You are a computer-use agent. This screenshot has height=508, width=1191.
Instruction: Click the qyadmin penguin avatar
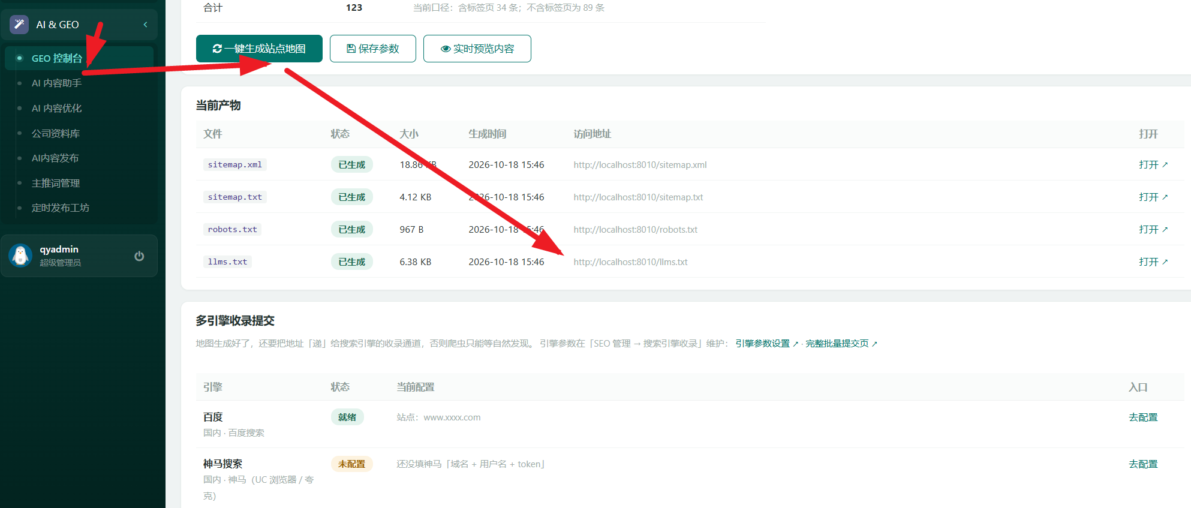pyautogui.click(x=20, y=255)
